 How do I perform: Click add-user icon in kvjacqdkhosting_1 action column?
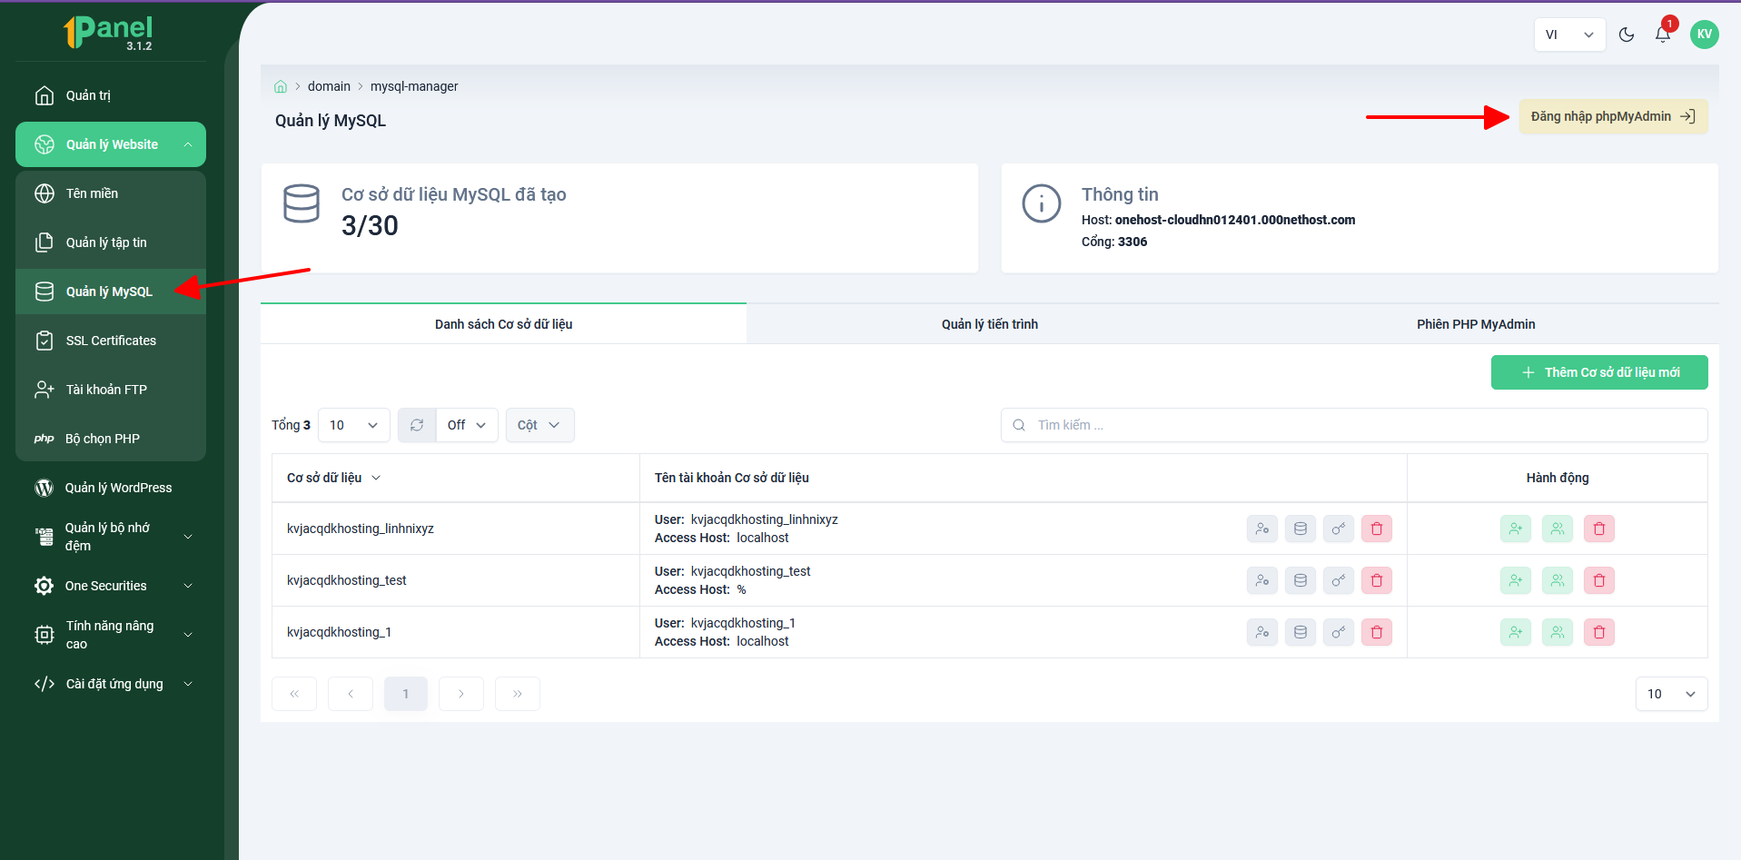point(1516,632)
